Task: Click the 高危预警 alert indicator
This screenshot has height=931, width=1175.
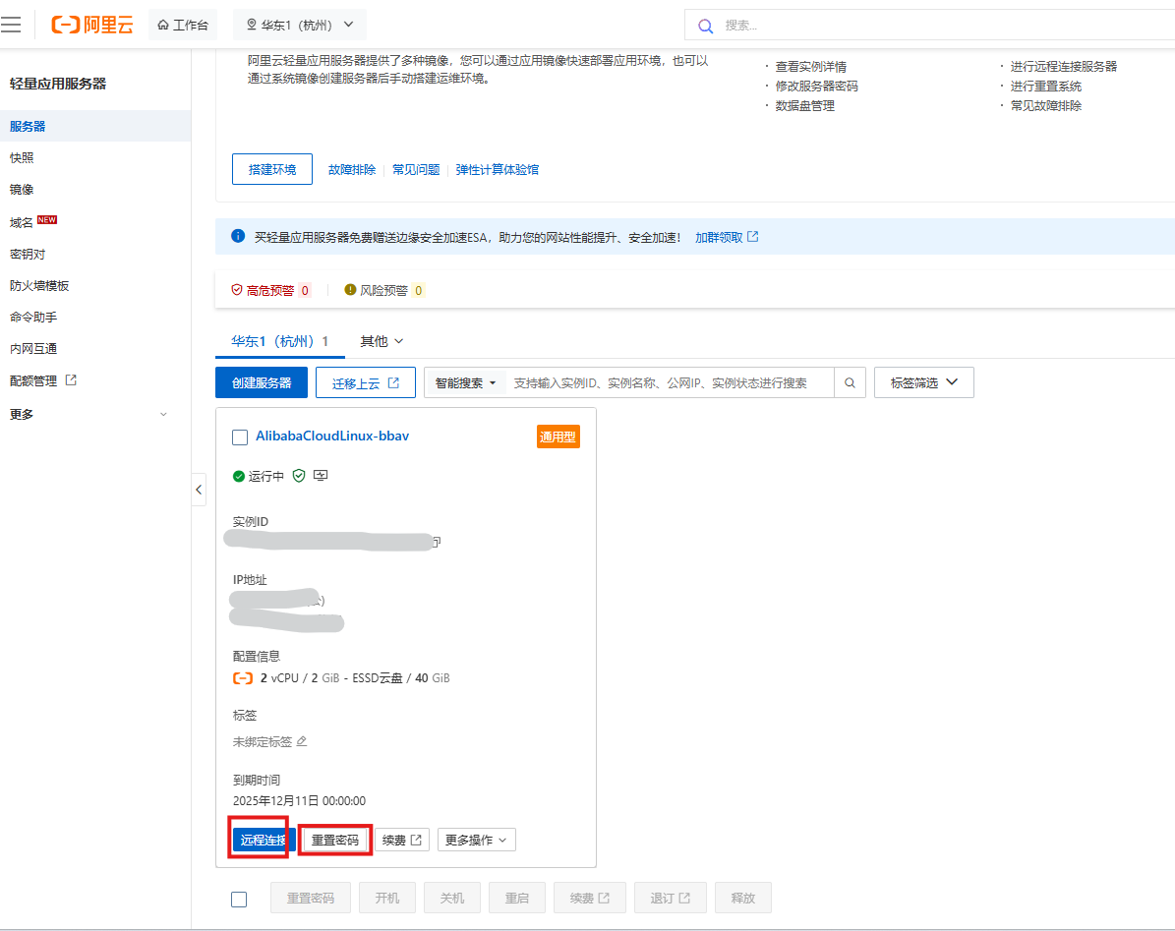Action: (270, 290)
